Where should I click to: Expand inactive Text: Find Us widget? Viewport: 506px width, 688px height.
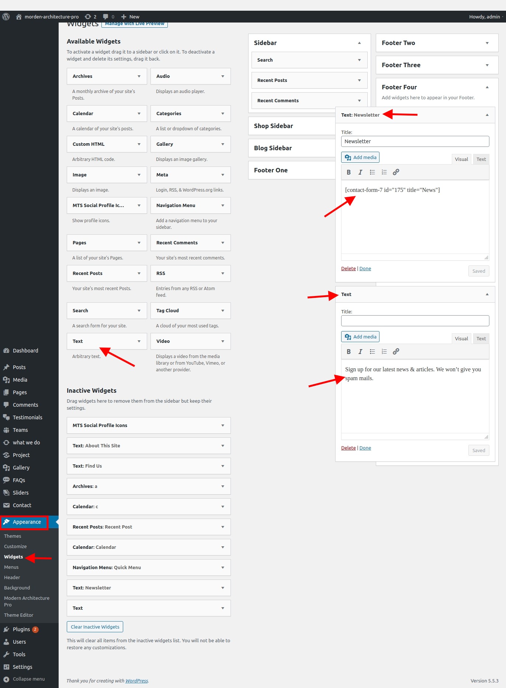point(223,466)
